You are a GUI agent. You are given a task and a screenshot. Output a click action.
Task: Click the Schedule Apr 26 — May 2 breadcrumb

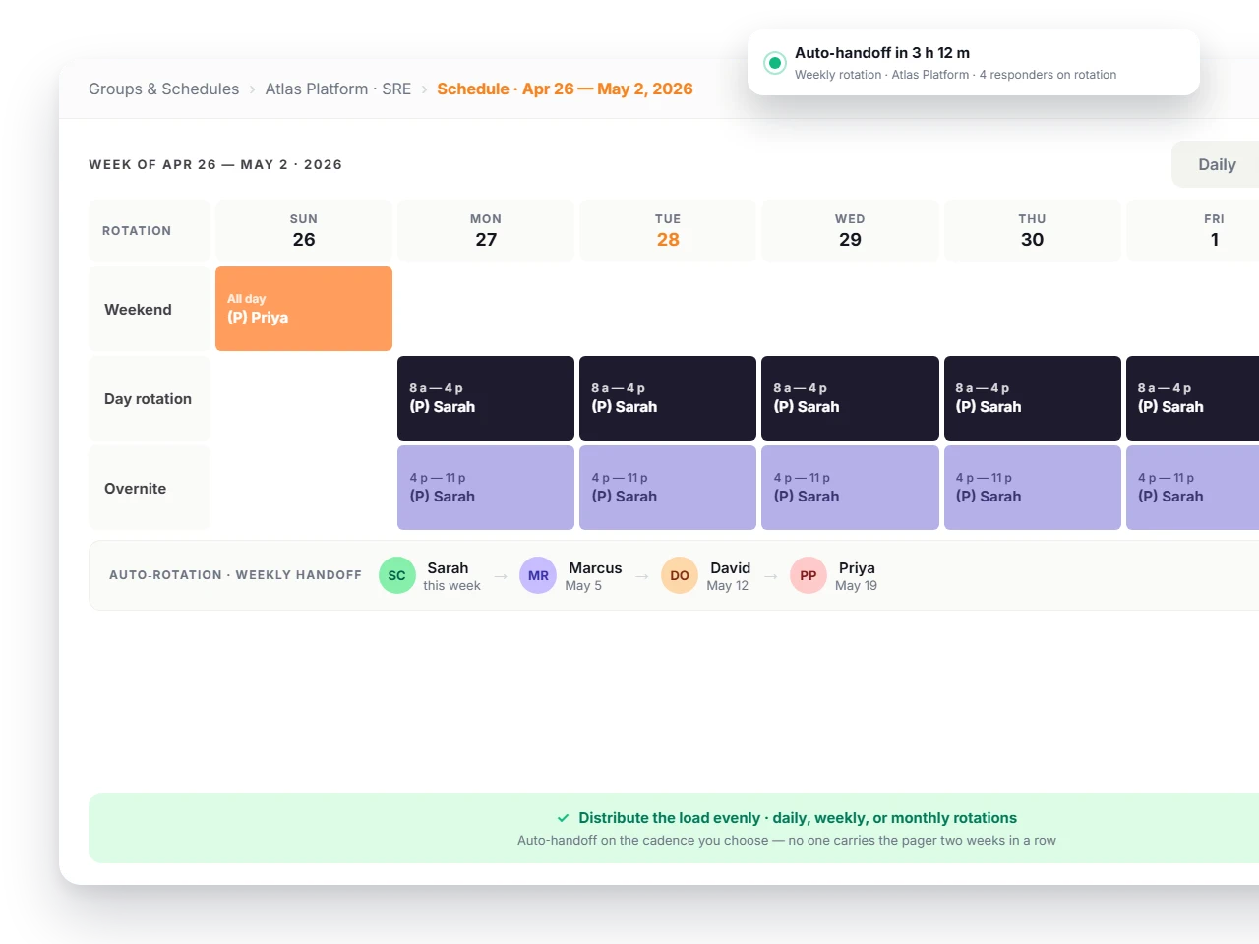coord(565,88)
